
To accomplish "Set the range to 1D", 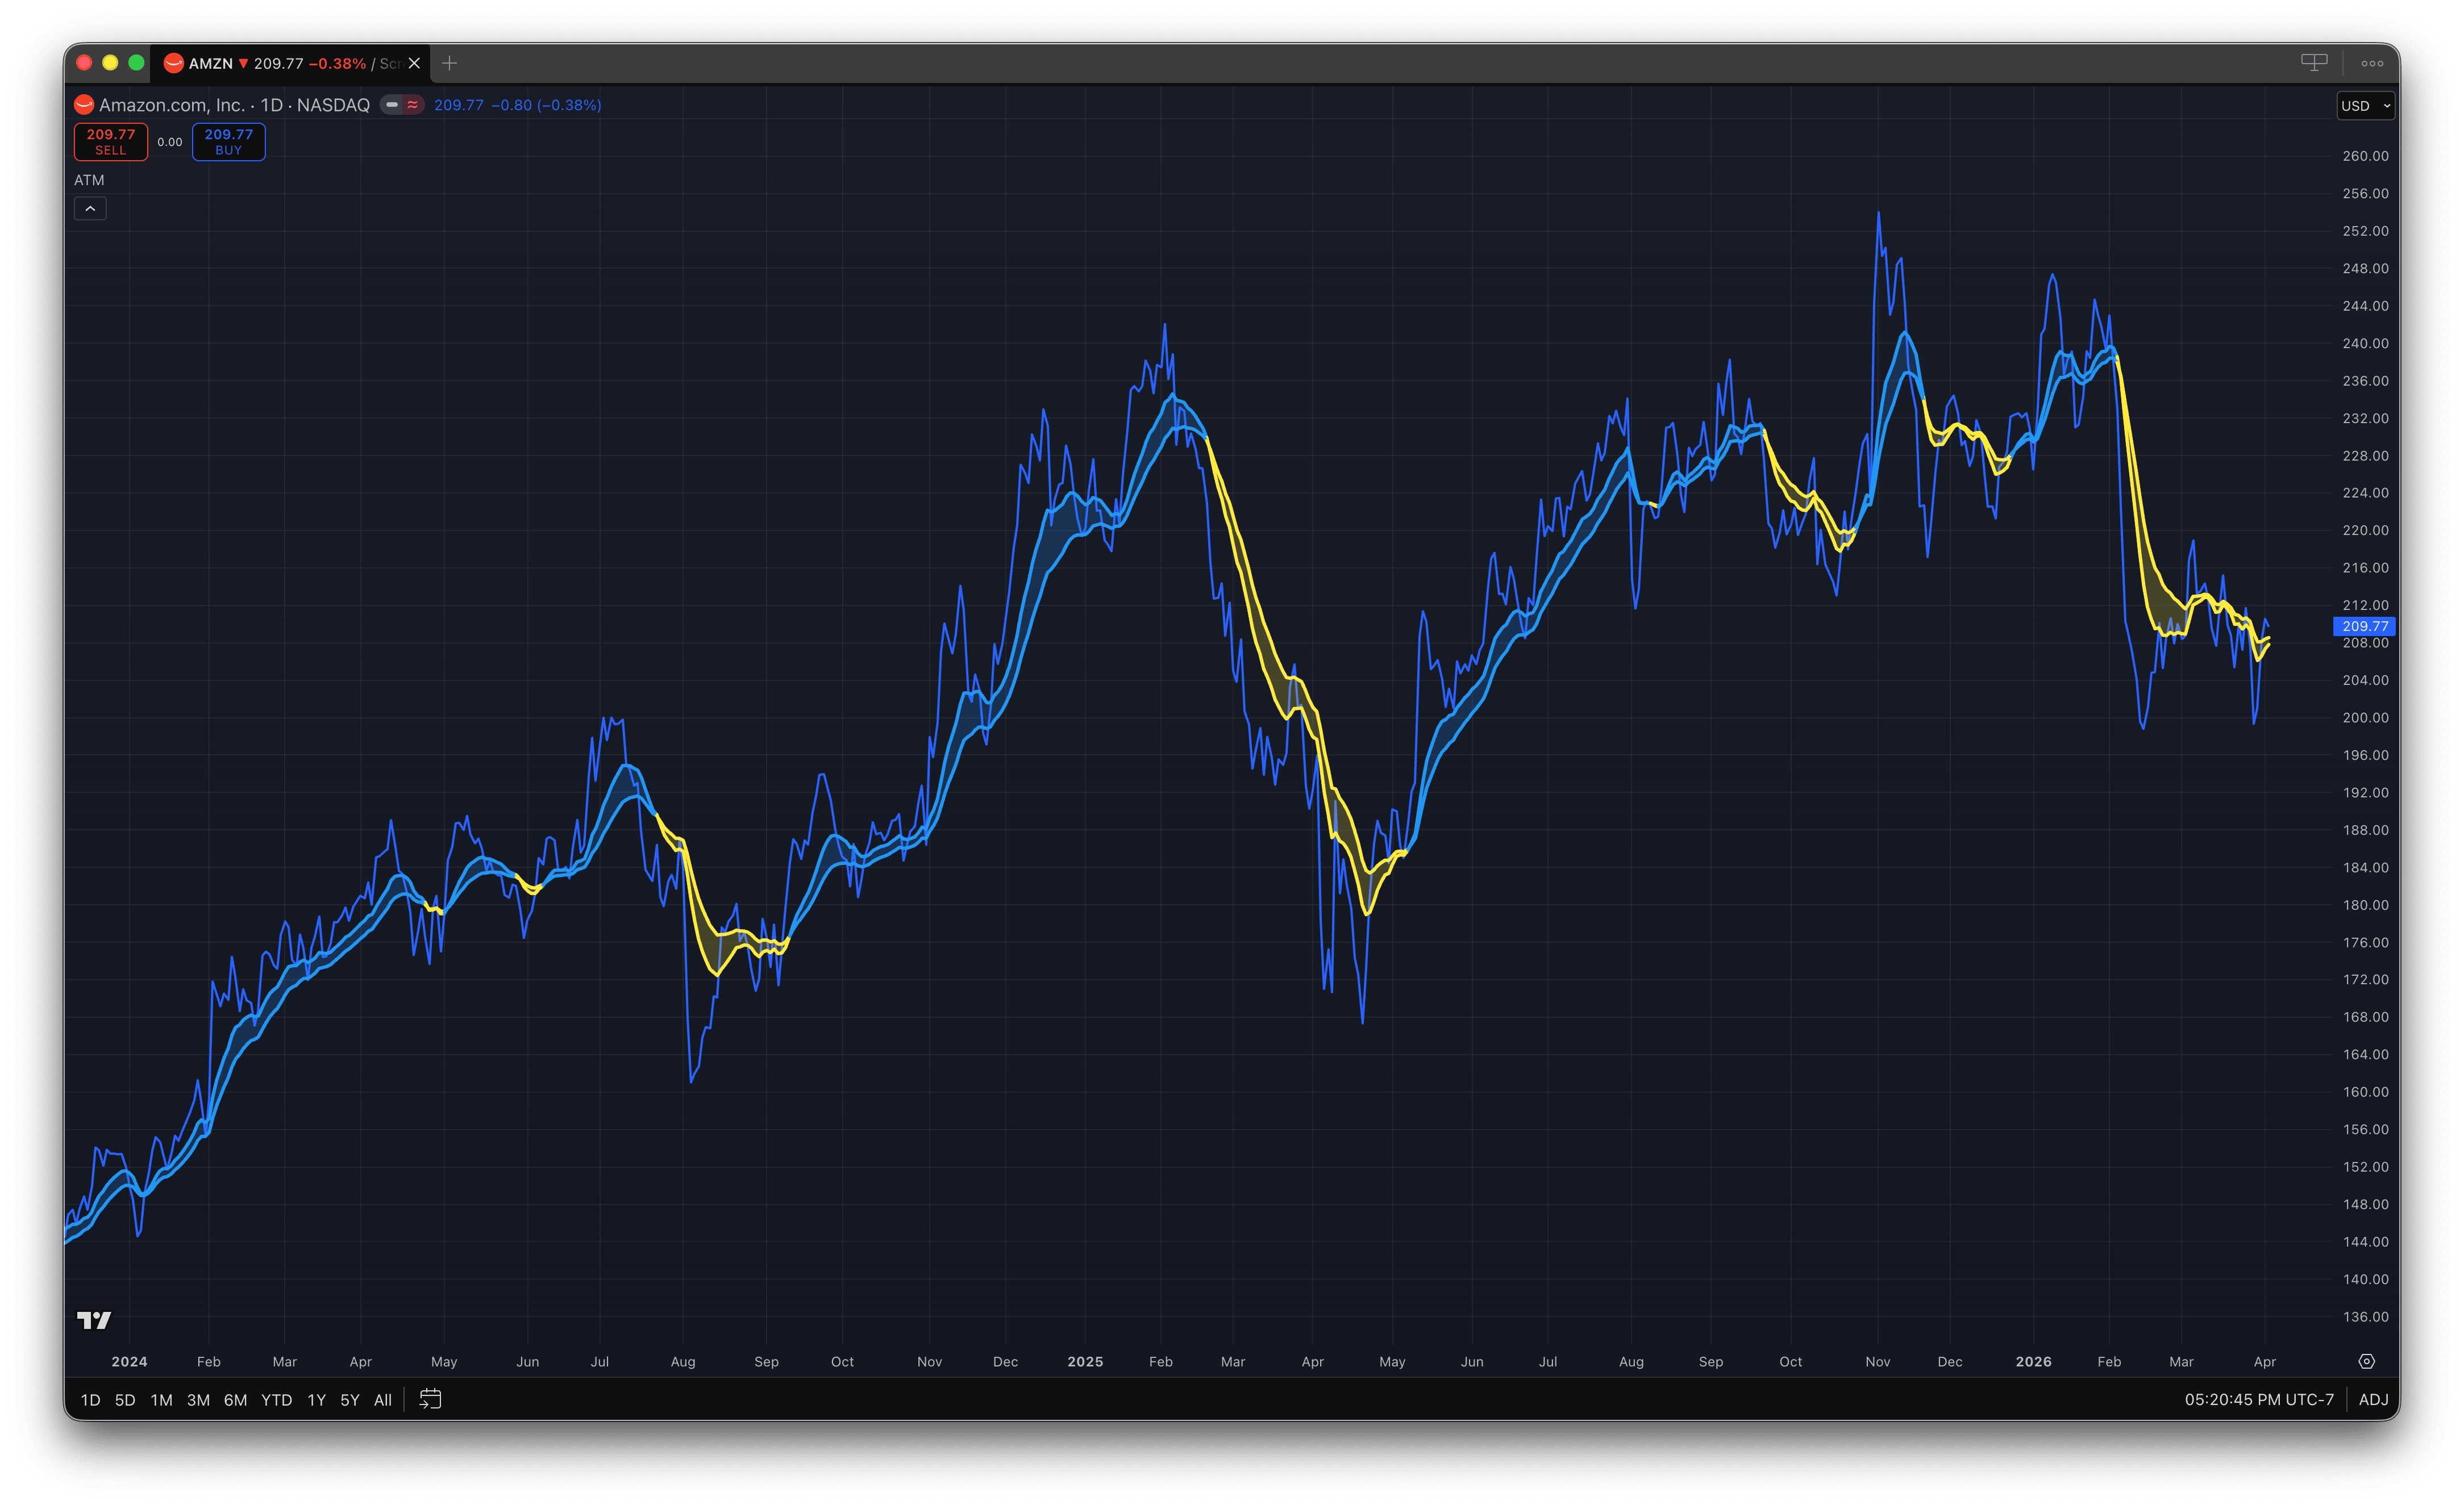I will point(90,1400).
